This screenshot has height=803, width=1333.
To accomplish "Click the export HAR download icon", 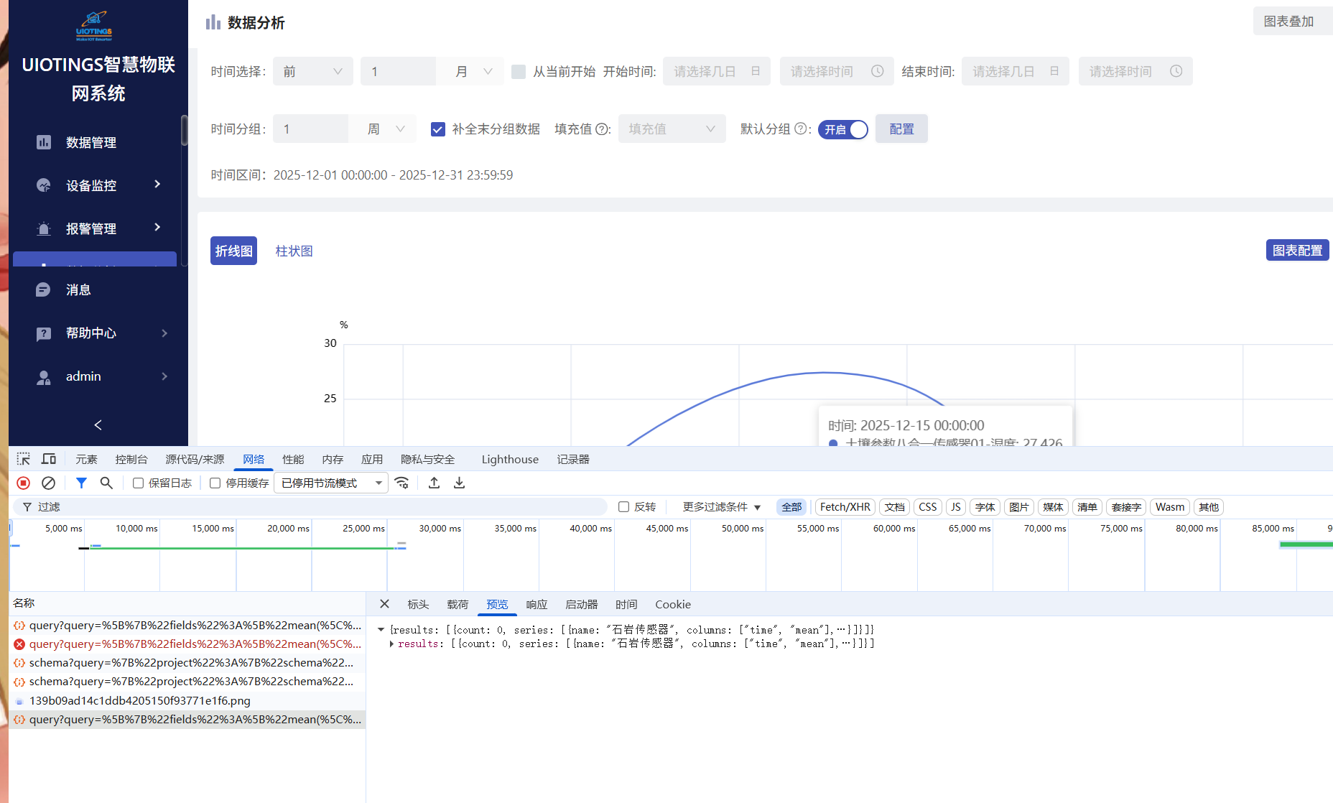I will pos(460,483).
